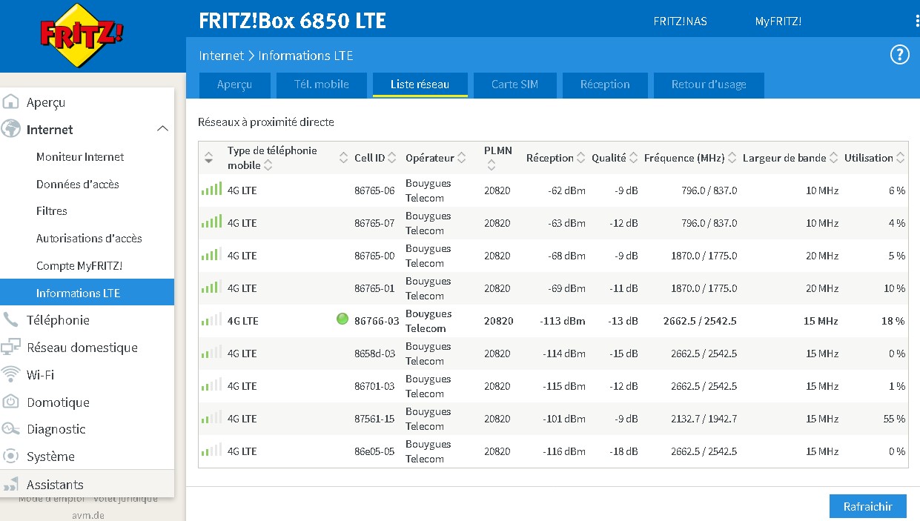This screenshot has height=521, width=920.
Task: Click the house icon beside Aperçu
Action: (x=11, y=102)
